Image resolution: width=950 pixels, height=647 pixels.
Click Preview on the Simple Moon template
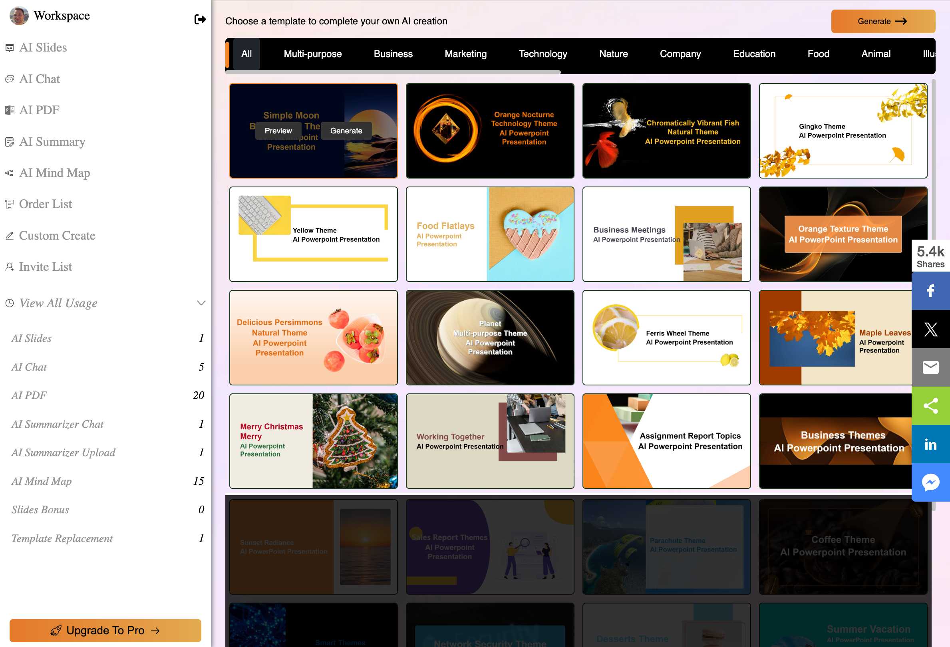[x=278, y=131]
